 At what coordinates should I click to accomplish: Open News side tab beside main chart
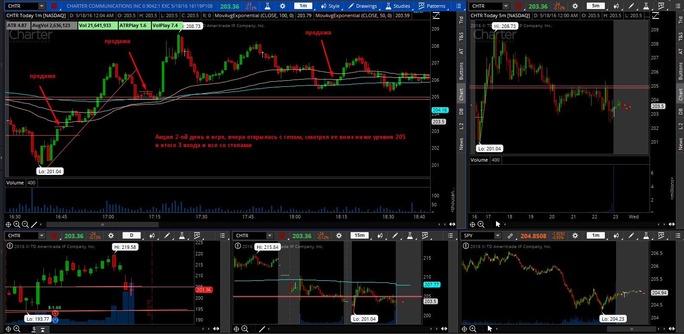pos(461,144)
